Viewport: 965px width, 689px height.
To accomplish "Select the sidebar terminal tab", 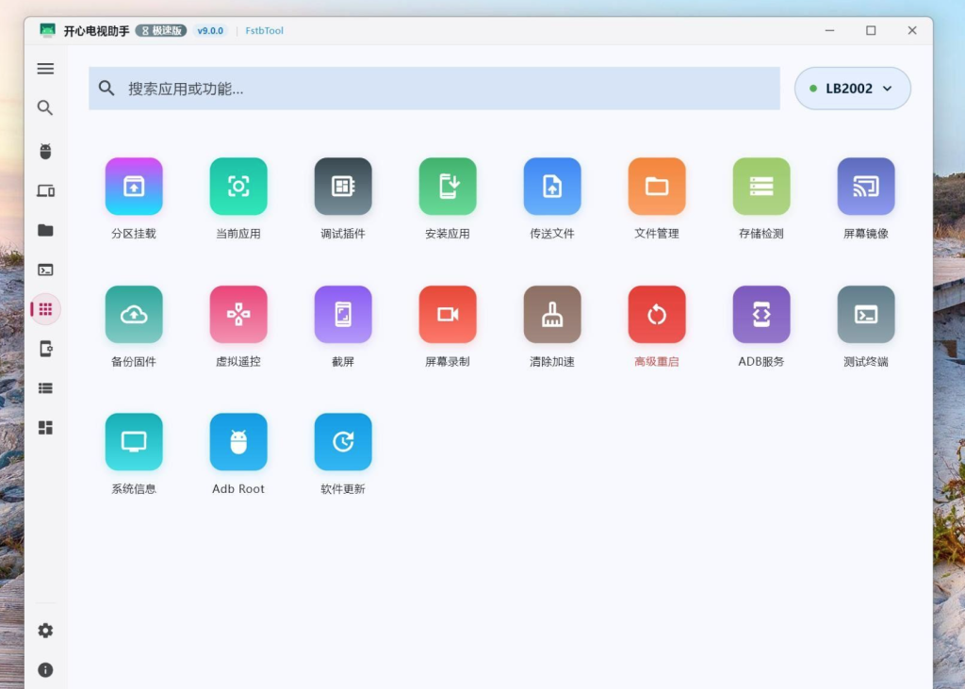I will coord(45,270).
